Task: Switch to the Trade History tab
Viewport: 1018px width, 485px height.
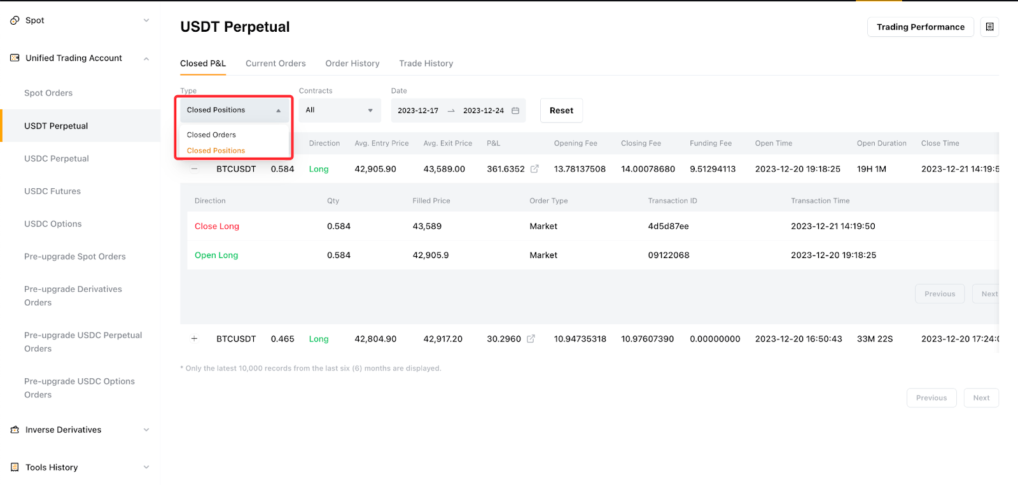Action: tap(426, 64)
